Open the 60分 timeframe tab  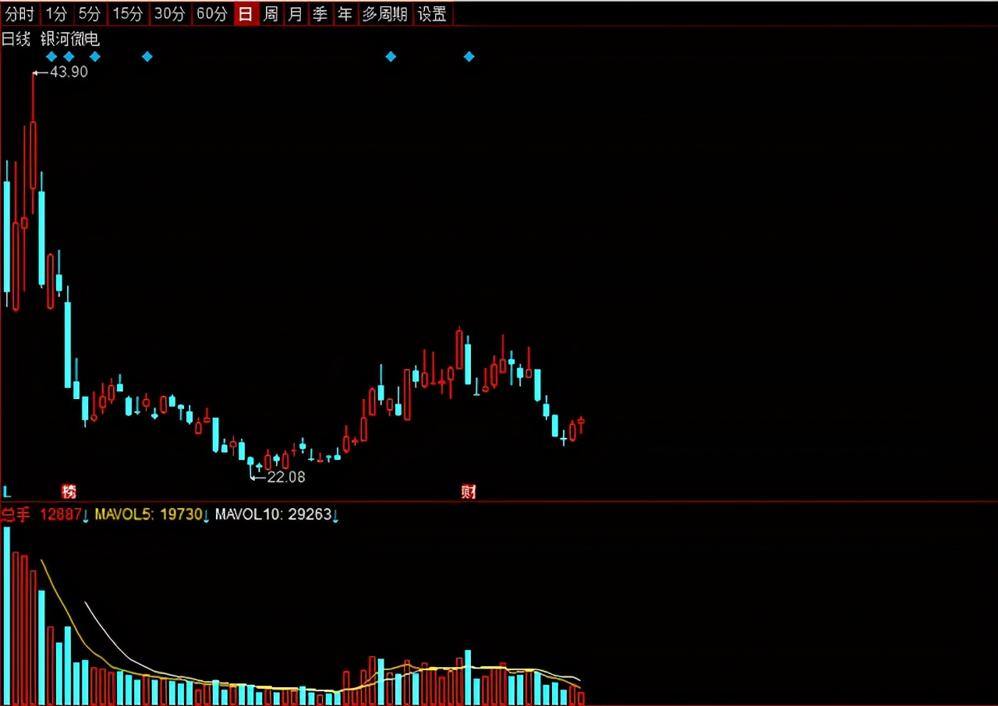[212, 13]
